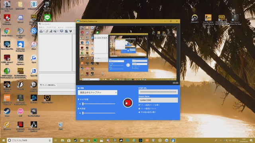Viewport: 255px width, 143px height.
Task: Open the third TeamSpeak menu bar item
Action: [x=61, y=27]
